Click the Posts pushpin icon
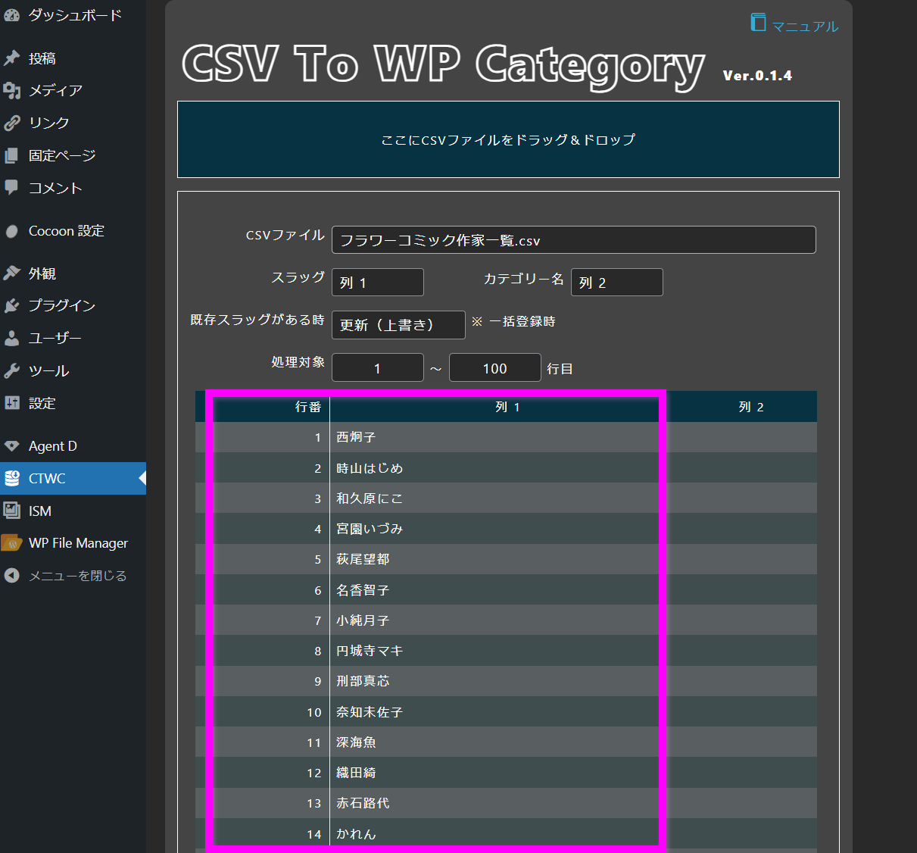 tap(11, 58)
